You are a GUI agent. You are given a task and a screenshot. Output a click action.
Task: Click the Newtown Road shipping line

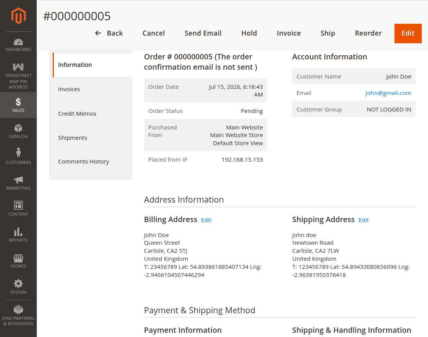313,243
